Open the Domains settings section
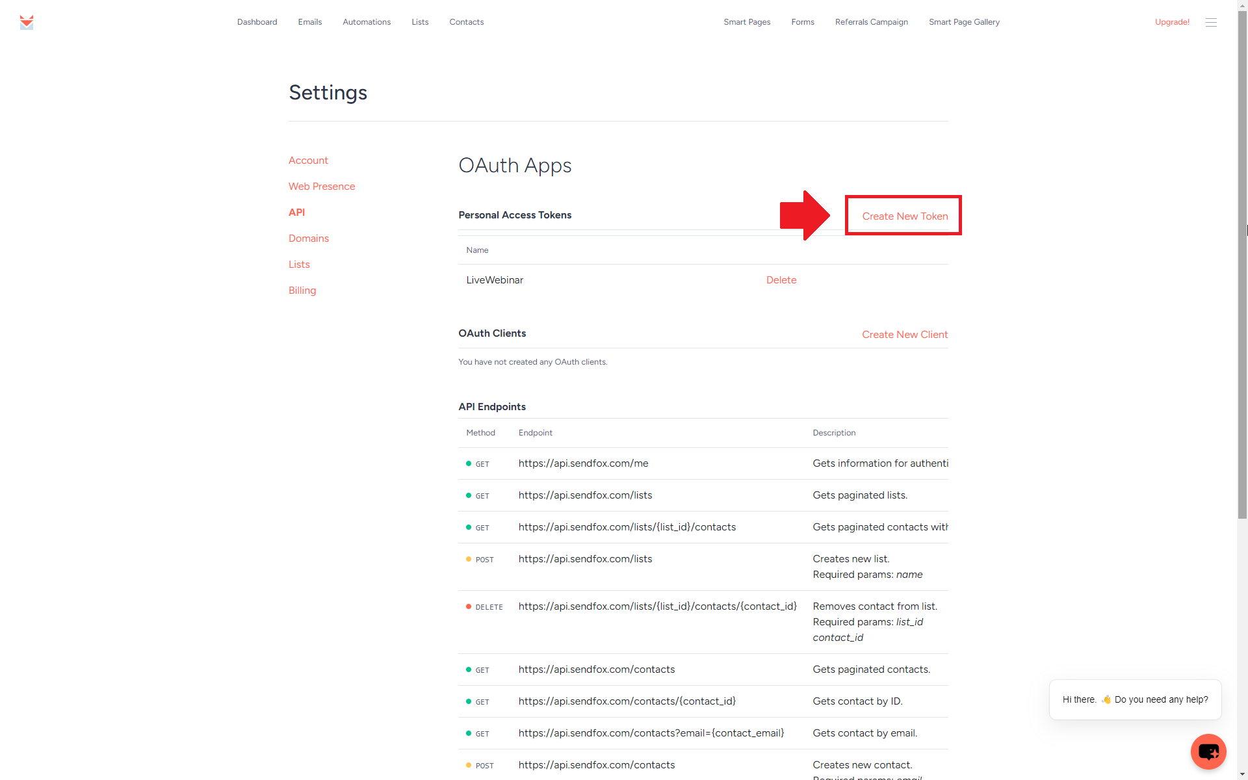The width and height of the screenshot is (1248, 780). point(309,239)
